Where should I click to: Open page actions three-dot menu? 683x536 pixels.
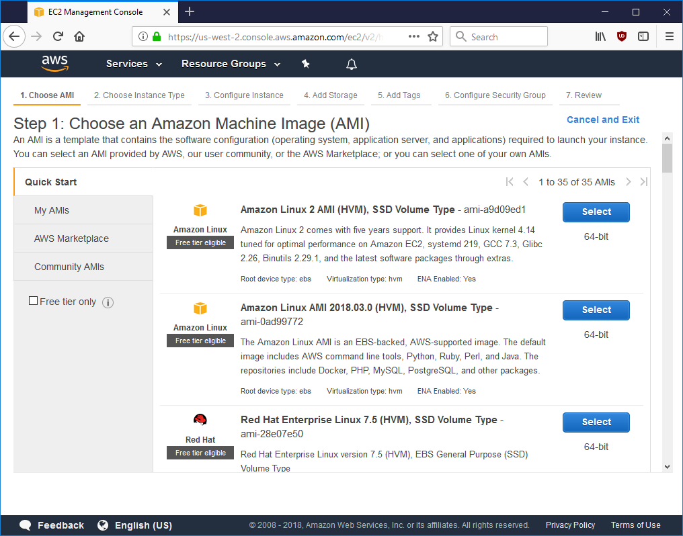(414, 36)
